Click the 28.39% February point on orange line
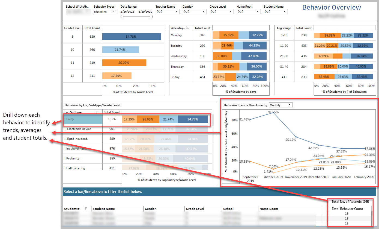The image size is (379, 229). [364, 154]
